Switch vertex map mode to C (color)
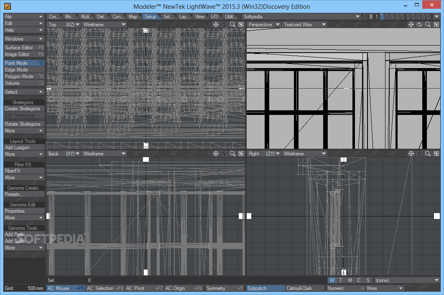Image resolution: width=444 pixels, height=295 pixels. tap(359, 280)
